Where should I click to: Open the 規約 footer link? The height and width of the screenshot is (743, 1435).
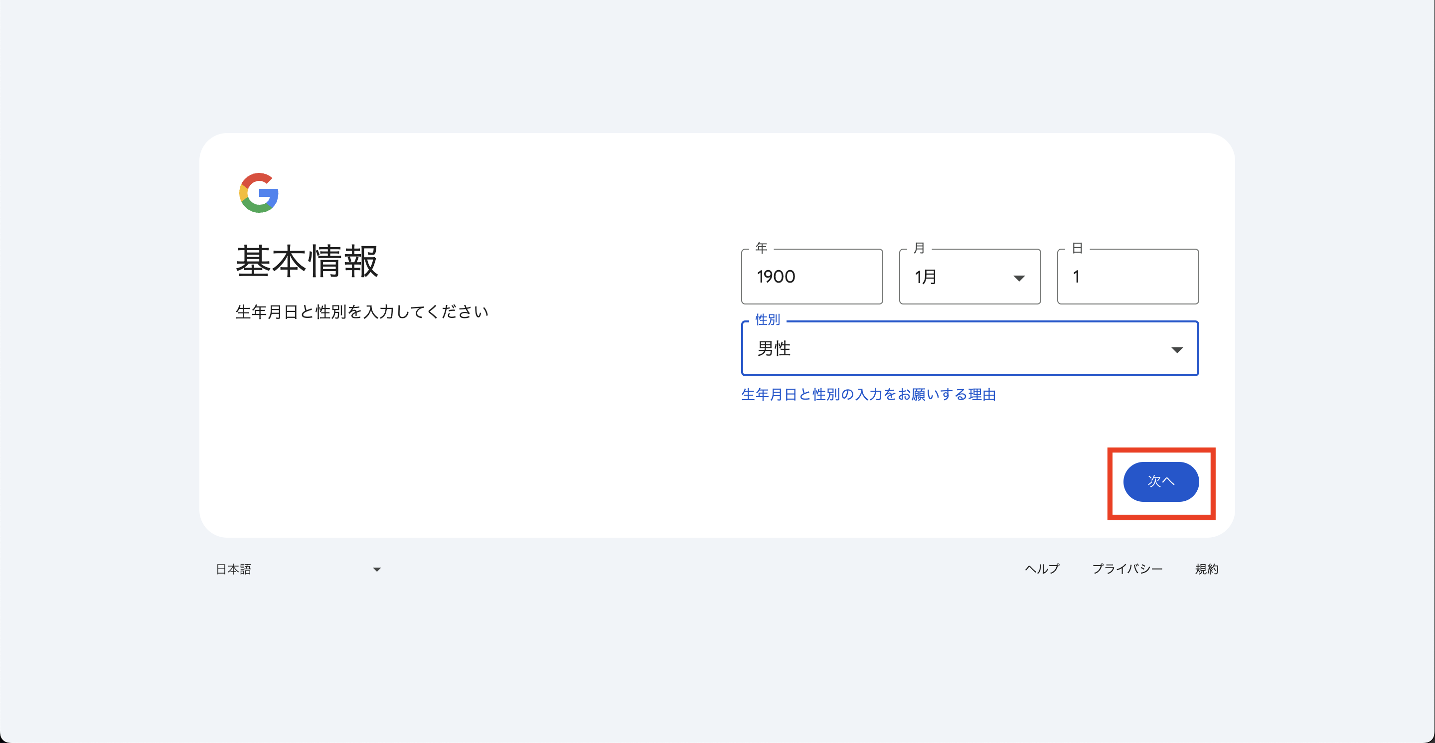[1207, 569]
